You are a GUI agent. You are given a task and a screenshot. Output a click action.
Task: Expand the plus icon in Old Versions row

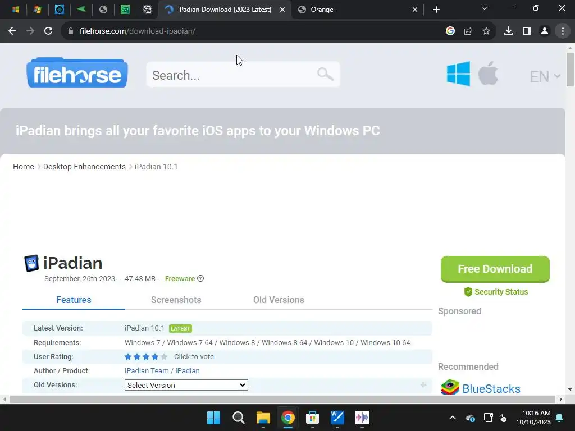(x=423, y=384)
